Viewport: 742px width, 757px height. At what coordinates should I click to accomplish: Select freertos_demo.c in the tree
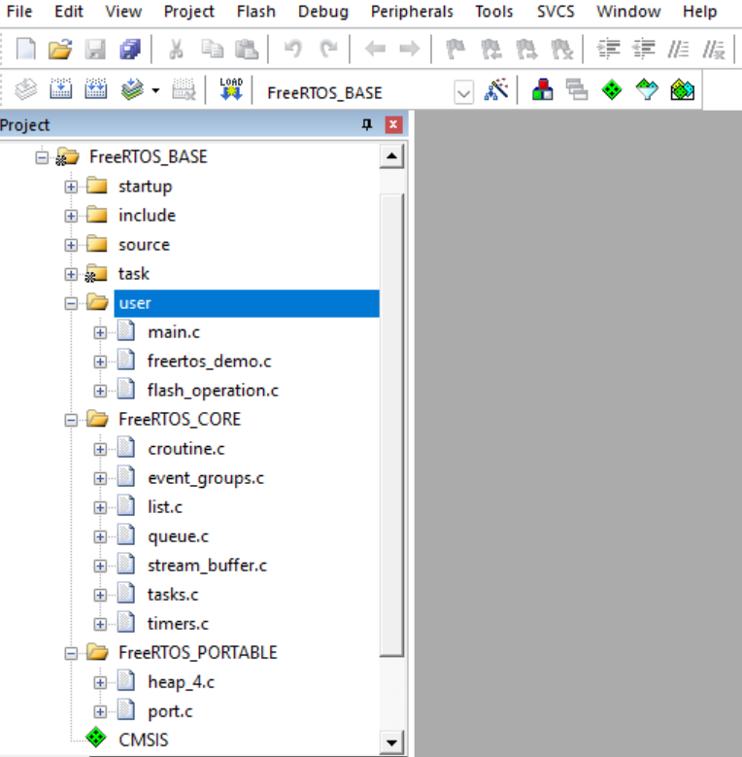[210, 361]
